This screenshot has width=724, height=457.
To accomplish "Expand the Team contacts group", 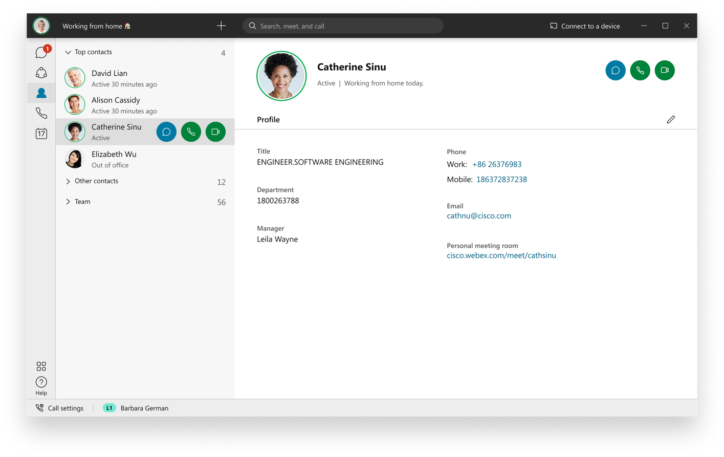I will click(68, 202).
